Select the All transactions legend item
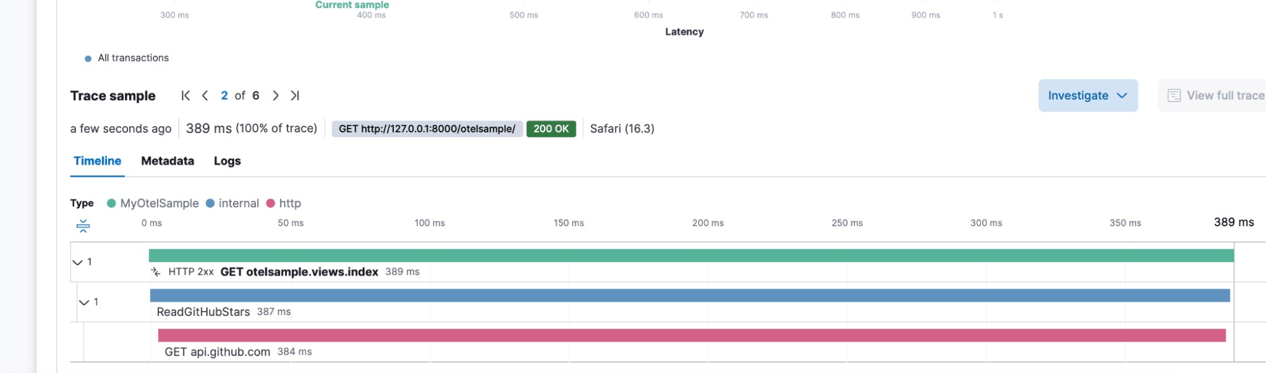Image resolution: width=1266 pixels, height=373 pixels. click(127, 58)
